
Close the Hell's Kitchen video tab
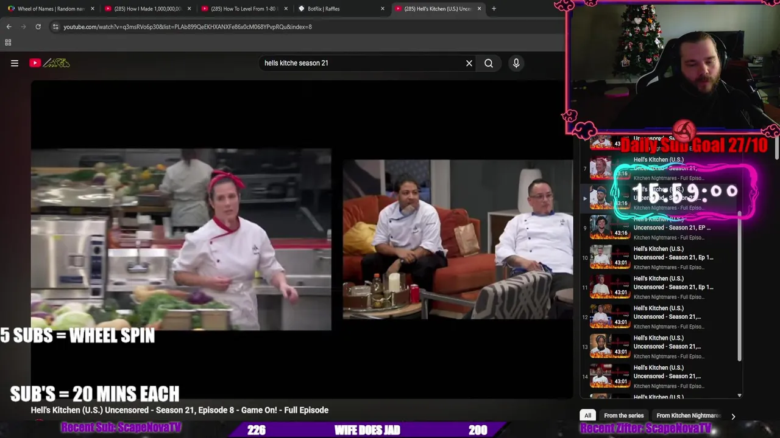[479, 9]
